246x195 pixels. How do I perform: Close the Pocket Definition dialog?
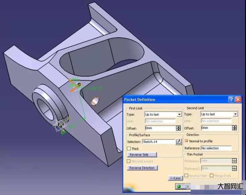238,100
